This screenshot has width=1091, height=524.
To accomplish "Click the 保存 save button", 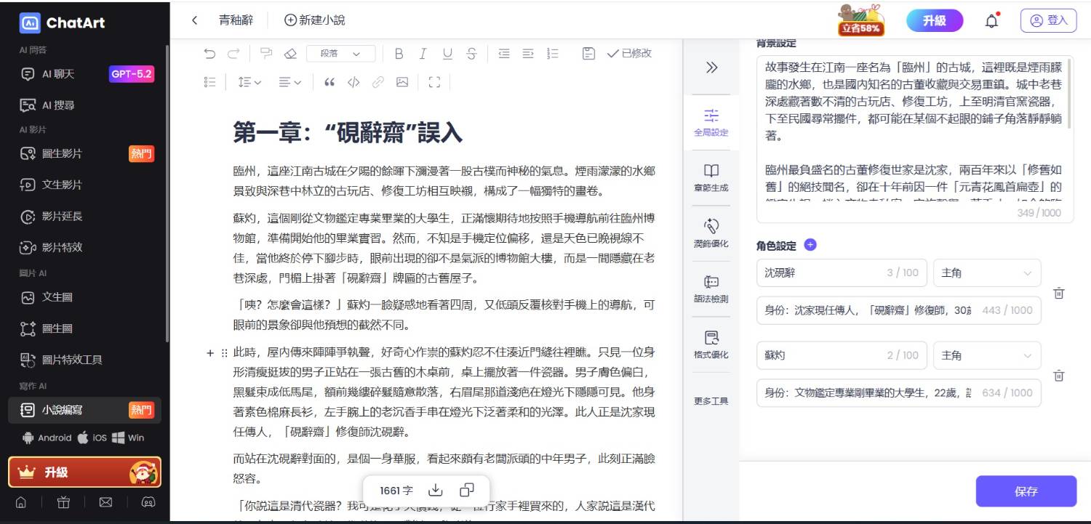I will (1026, 491).
